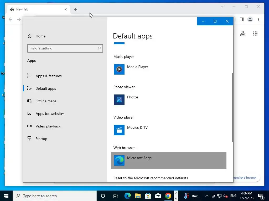This screenshot has width=269, height=201.
Task: Open Cortana circle on taskbar
Action: point(103,196)
